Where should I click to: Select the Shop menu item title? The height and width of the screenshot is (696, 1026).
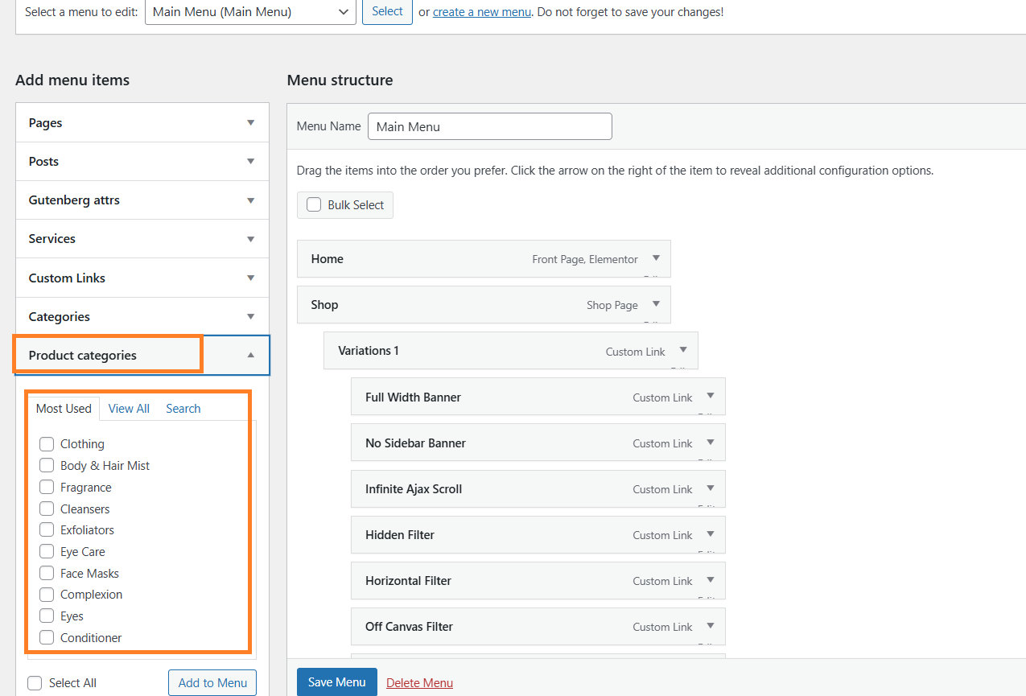324,305
